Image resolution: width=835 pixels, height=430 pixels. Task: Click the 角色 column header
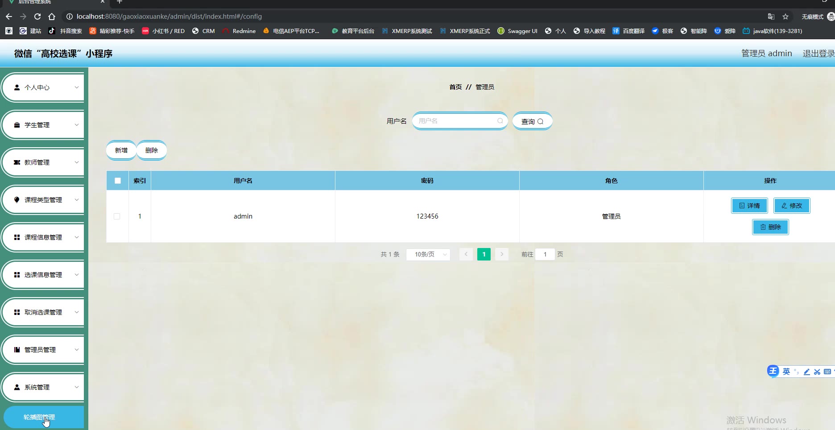coord(612,181)
